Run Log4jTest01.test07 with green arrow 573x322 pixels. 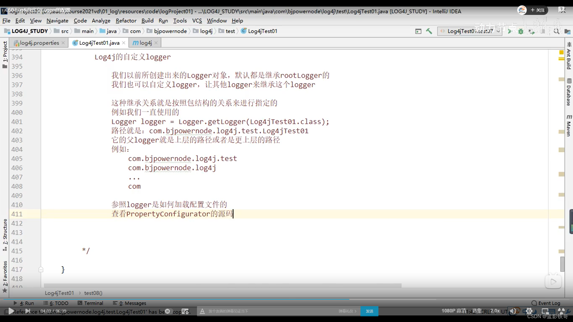pyautogui.click(x=510, y=31)
